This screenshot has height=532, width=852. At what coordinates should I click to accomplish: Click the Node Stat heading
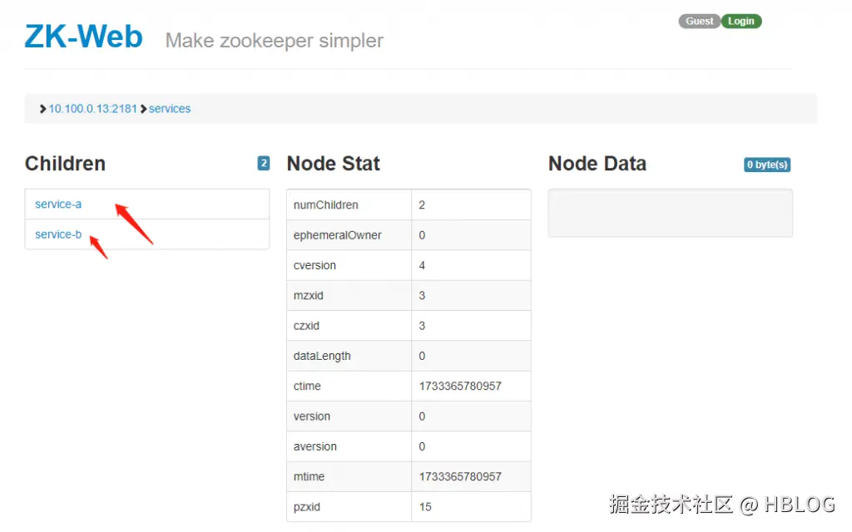pos(333,164)
